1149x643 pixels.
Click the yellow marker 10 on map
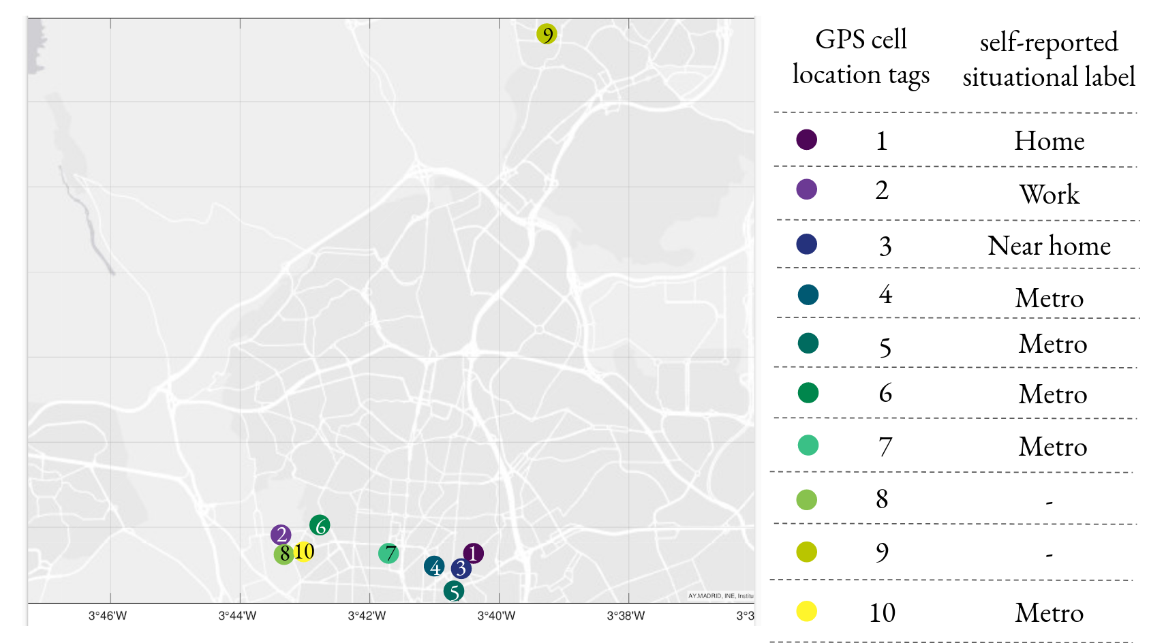[x=305, y=552]
